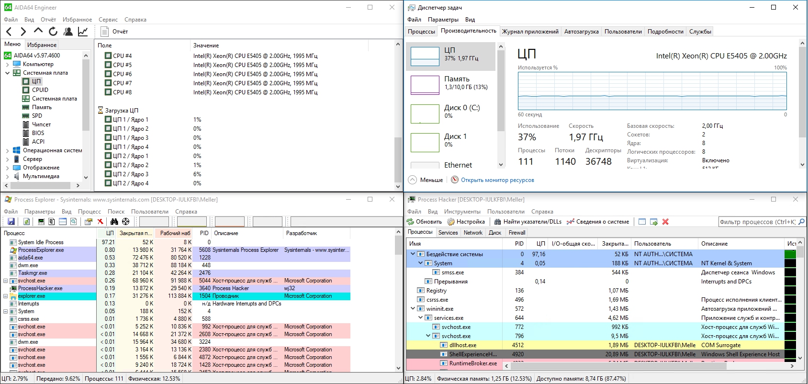Switch to Избранное tab in AIDA64 sidebar
Image resolution: width=808 pixels, height=384 pixels.
(42, 45)
